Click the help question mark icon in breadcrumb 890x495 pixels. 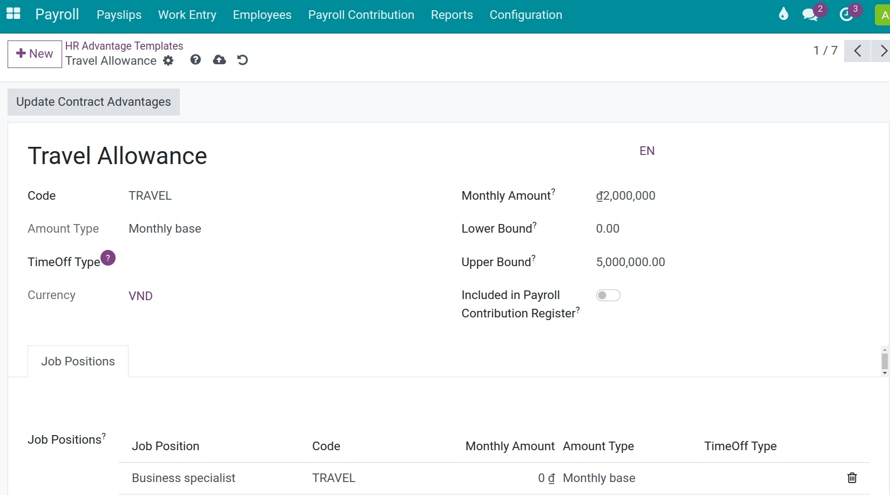tap(195, 60)
